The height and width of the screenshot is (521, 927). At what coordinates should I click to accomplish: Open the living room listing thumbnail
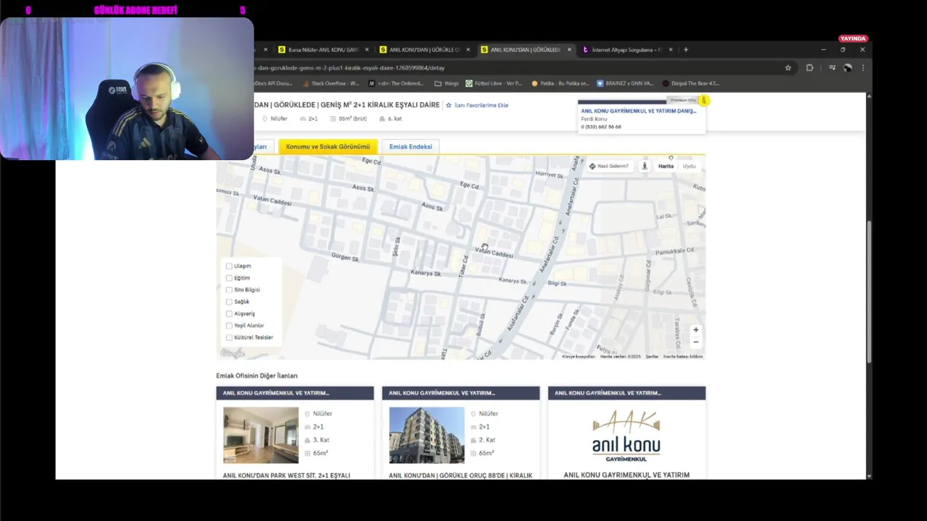coord(261,435)
